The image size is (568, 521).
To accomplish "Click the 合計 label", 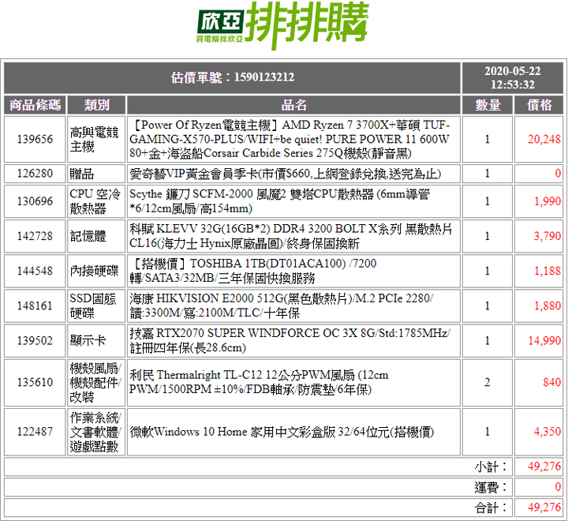I will [491, 508].
